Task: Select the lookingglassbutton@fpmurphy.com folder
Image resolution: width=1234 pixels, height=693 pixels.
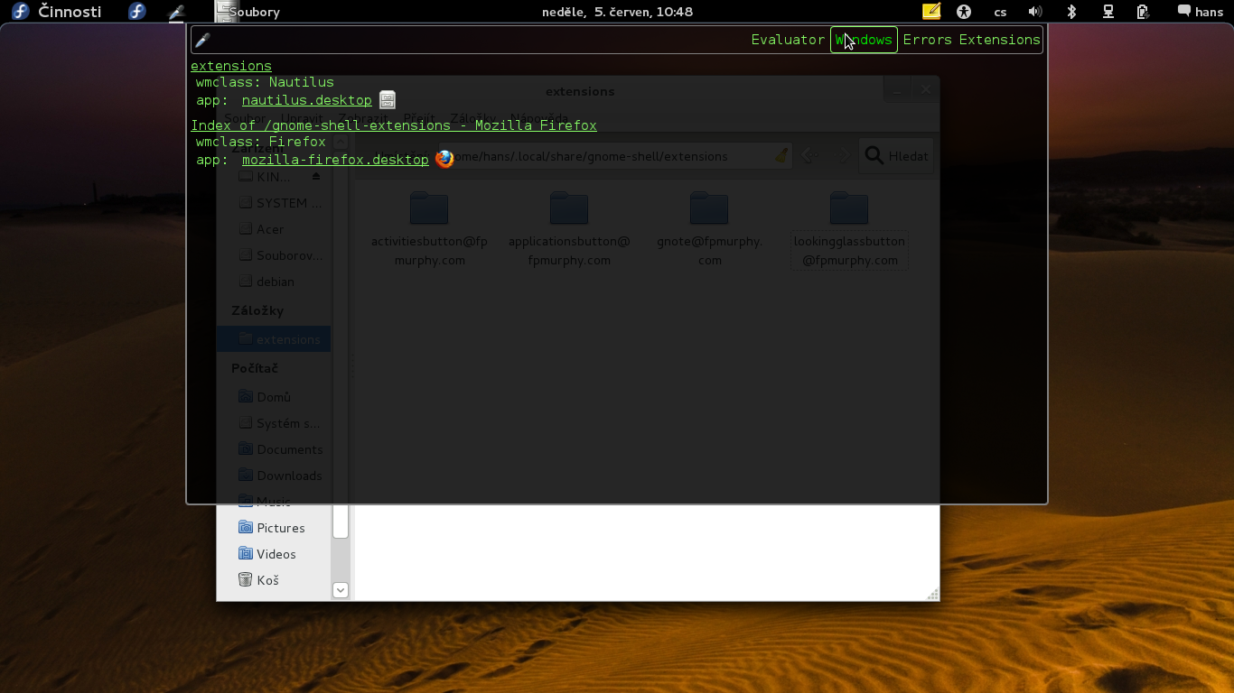Action: [849, 229]
